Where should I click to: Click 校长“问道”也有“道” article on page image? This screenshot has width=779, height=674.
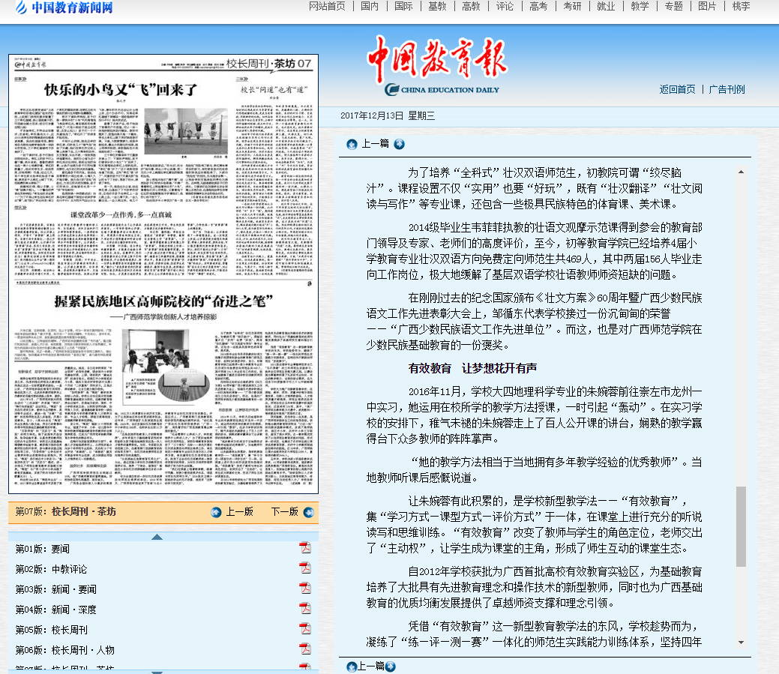[274, 90]
